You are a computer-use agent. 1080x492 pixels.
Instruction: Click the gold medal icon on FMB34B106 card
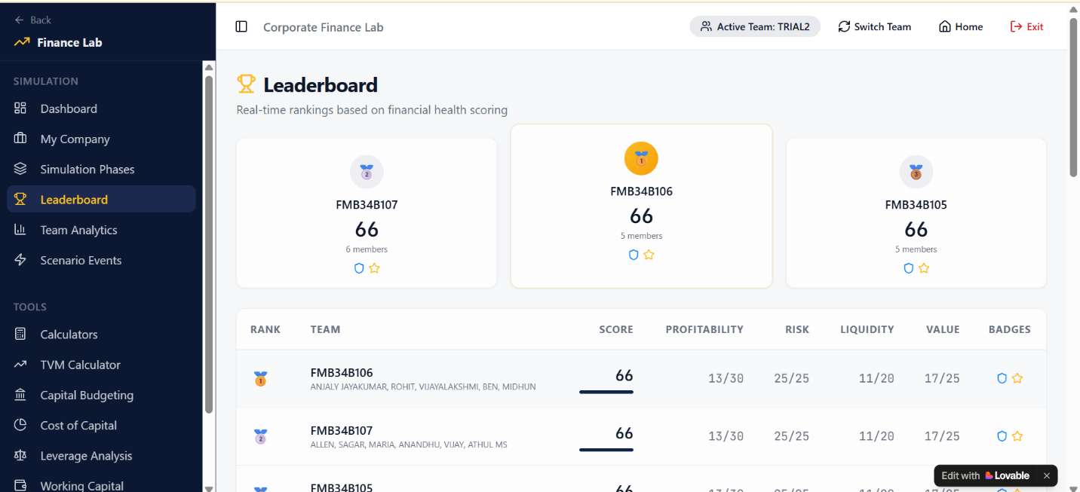click(x=641, y=159)
